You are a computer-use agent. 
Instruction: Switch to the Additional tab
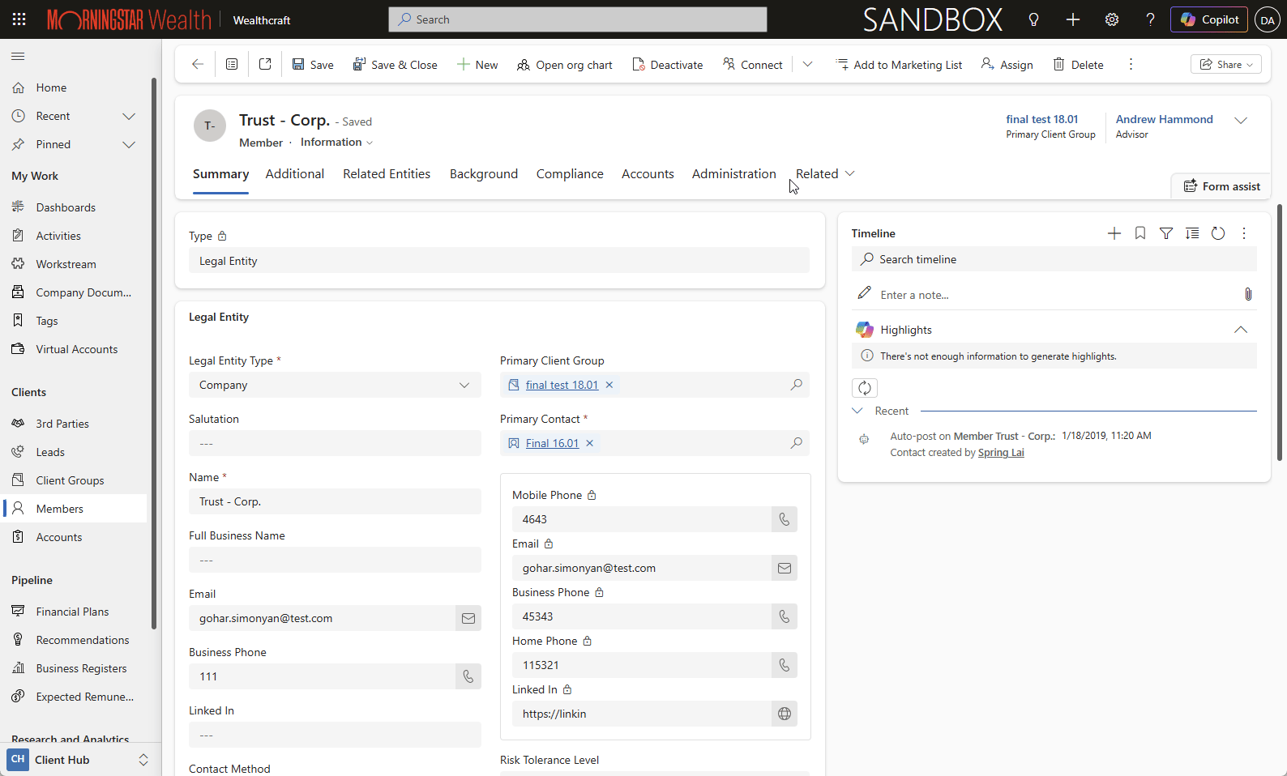[295, 173]
